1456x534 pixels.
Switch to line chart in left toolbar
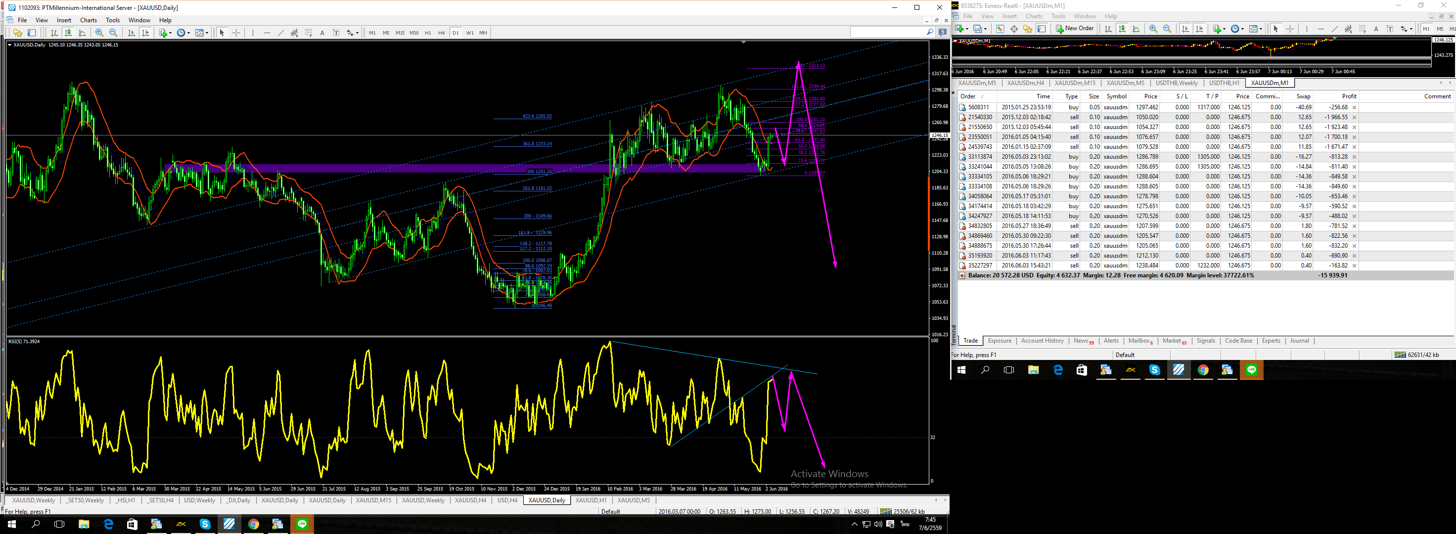tap(82, 33)
